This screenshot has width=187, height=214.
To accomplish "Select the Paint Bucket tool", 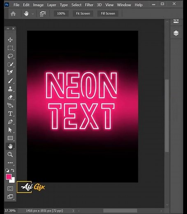I will [10, 105].
